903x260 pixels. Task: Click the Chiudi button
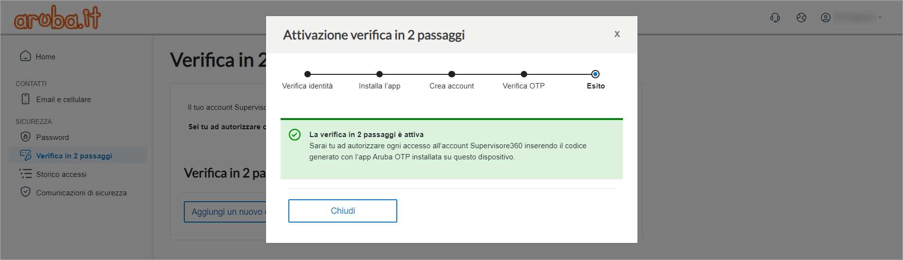click(342, 211)
